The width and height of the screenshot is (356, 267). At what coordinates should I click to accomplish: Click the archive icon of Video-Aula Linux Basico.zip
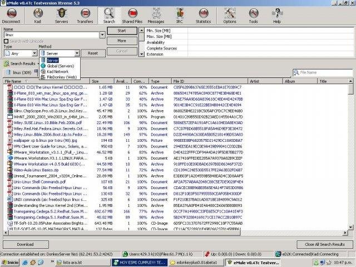(x=10, y=170)
